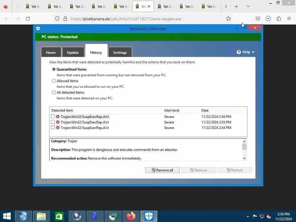This screenshot has width=296, height=222.
Task: Switch to the first Yet Another browser tab
Action: click(33, 7)
